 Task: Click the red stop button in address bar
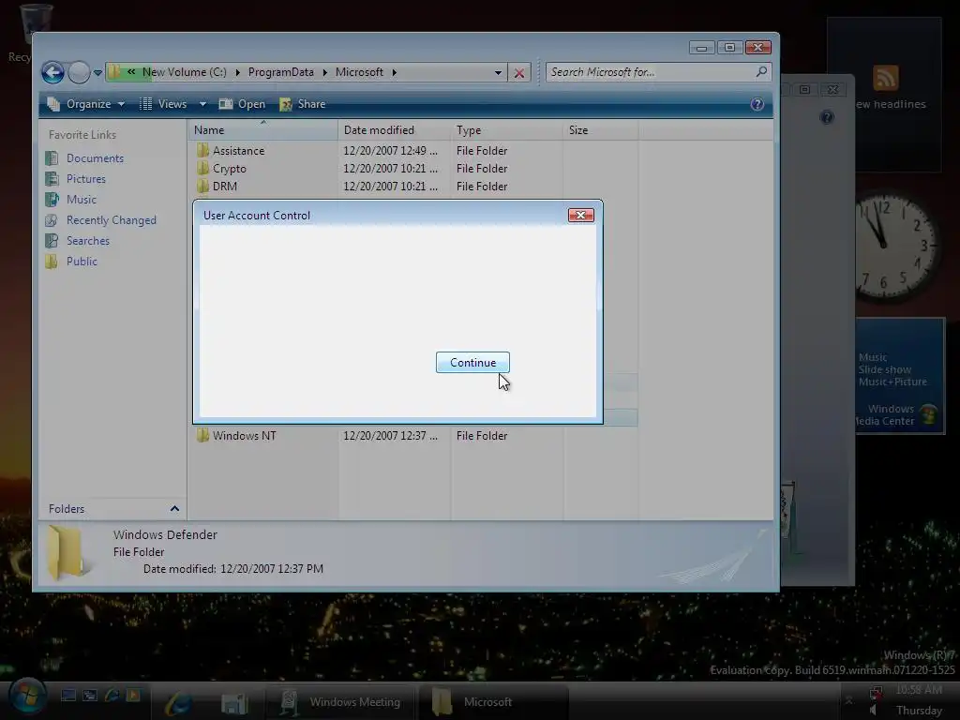pos(519,73)
